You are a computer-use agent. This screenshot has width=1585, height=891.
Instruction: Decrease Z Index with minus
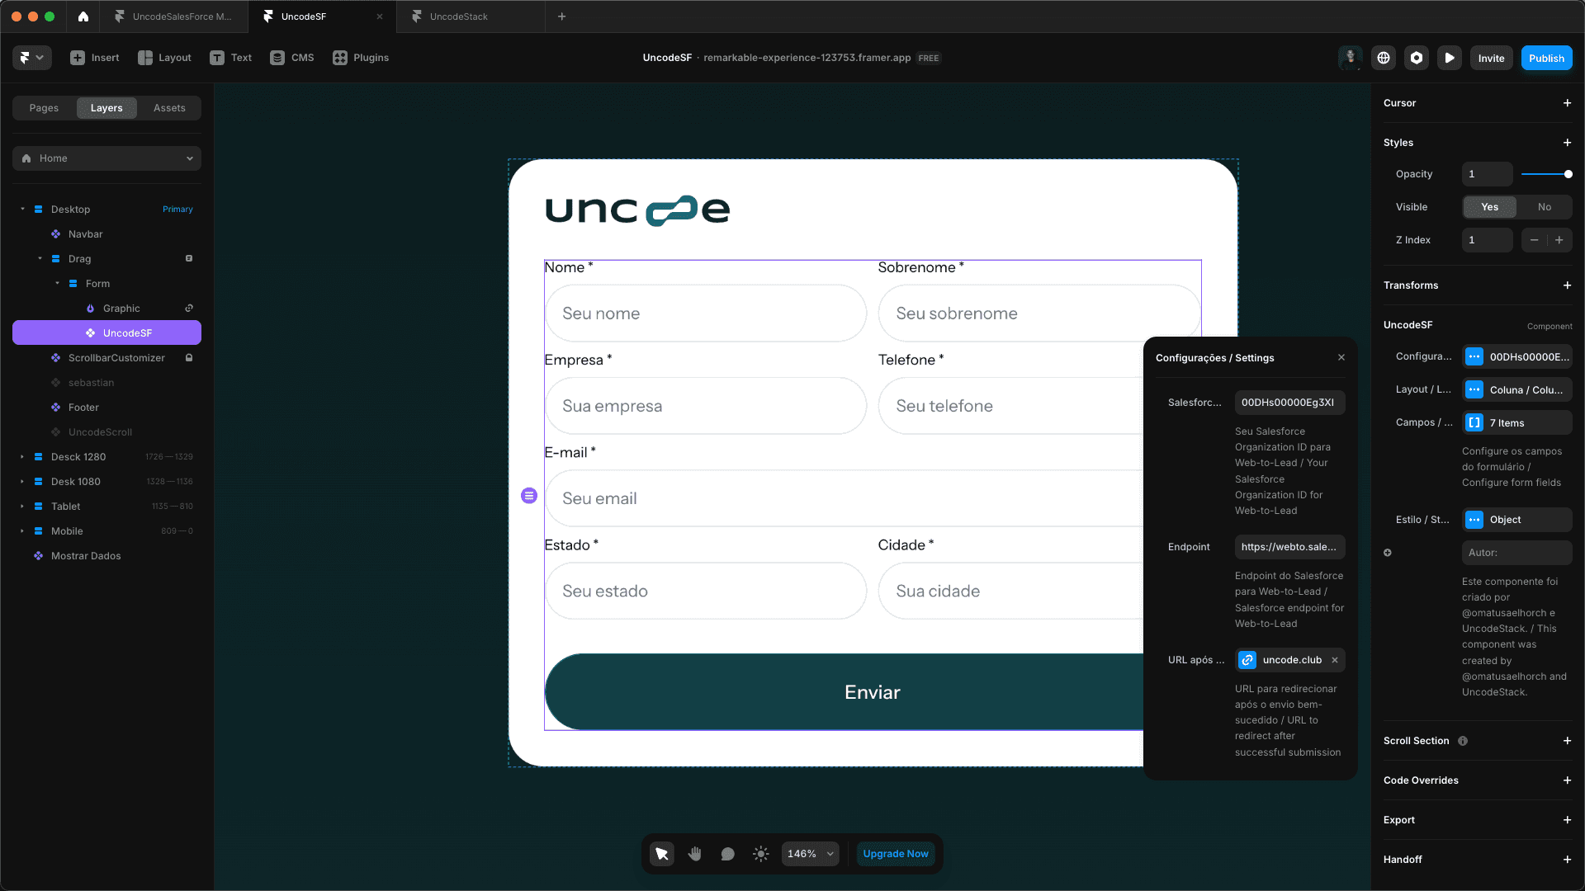1534,240
